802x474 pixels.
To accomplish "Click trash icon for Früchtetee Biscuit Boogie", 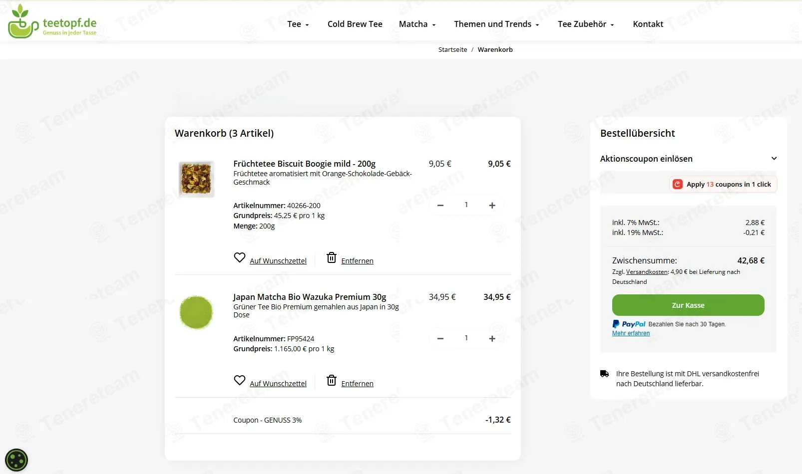I will coord(332,257).
